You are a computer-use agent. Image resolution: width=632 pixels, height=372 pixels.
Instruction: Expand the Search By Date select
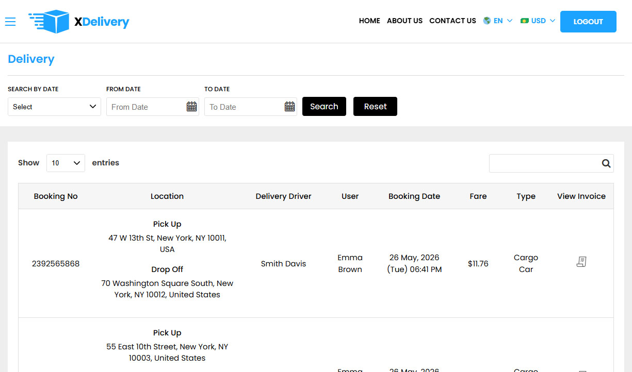point(54,107)
